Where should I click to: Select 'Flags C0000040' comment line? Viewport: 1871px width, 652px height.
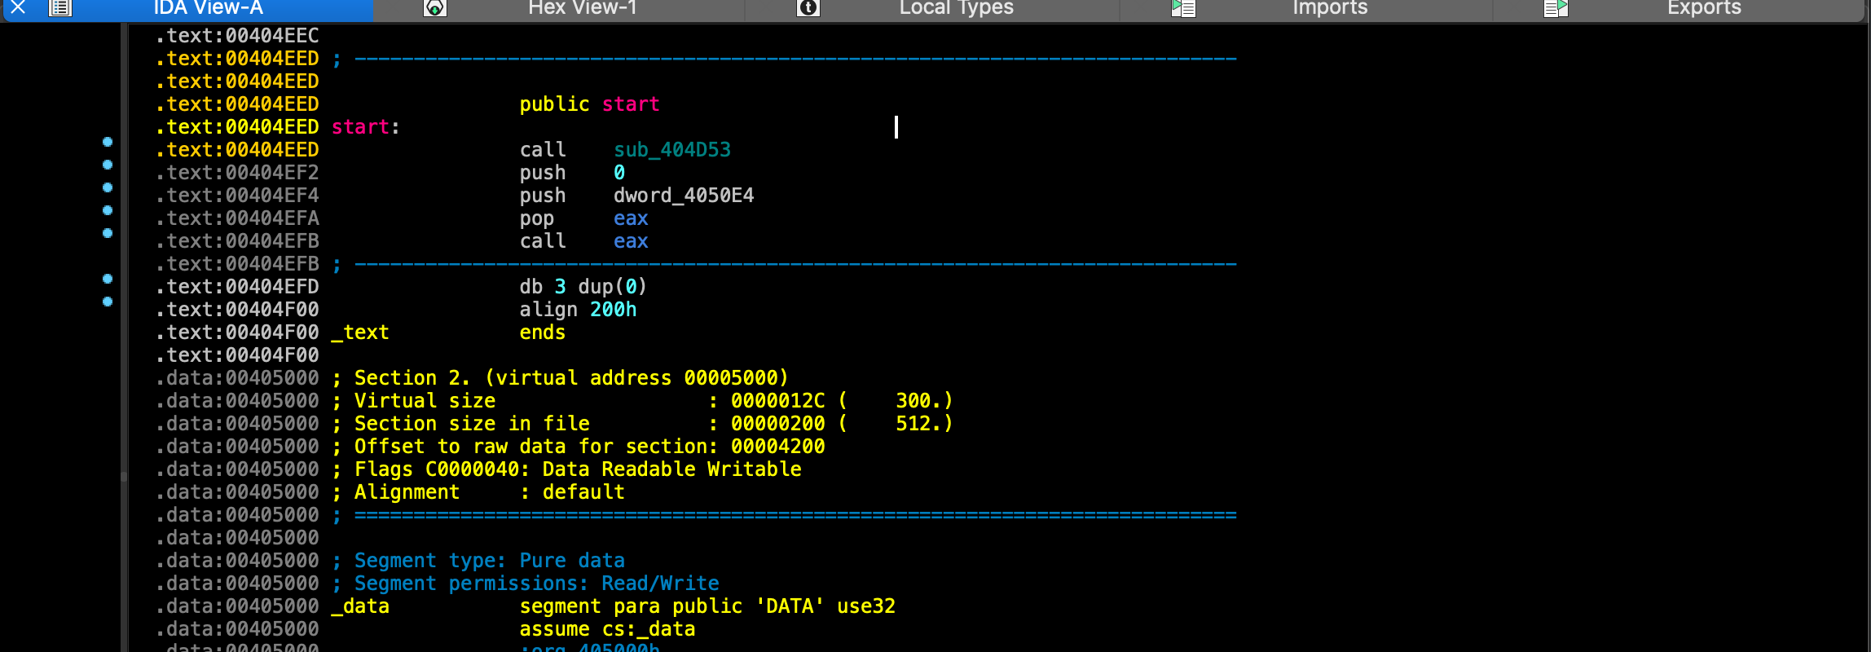point(567,469)
